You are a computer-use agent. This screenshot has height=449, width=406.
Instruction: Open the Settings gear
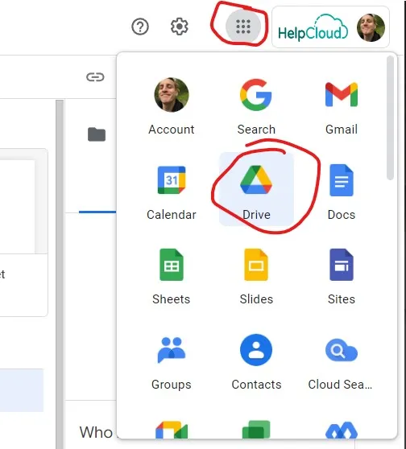[x=179, y=27]
